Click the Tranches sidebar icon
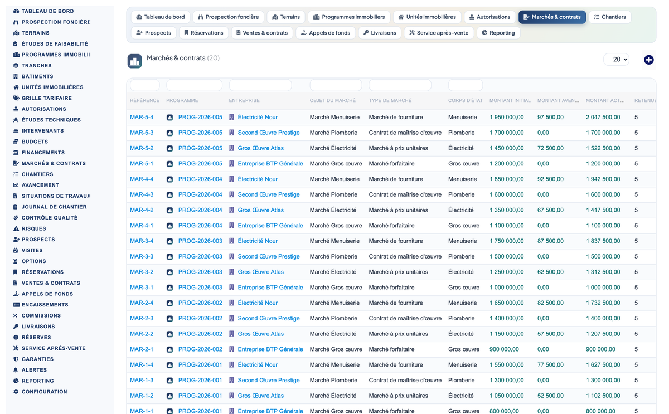 [x=16, y=66]
